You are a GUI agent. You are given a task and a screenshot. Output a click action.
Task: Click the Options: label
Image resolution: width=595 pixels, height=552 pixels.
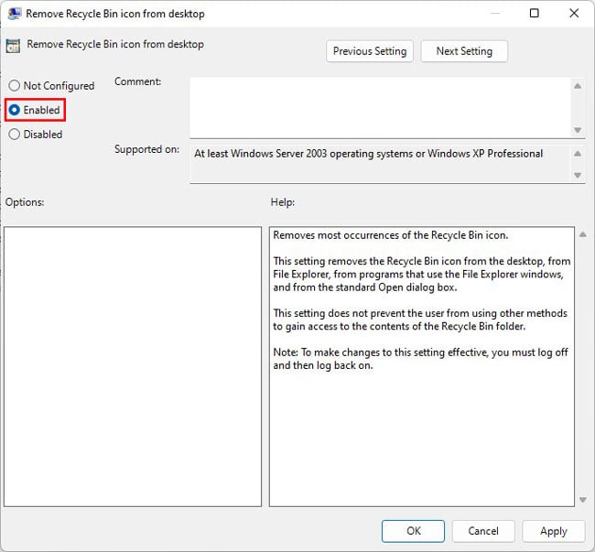pyautogui.click(x=25, y=202)
